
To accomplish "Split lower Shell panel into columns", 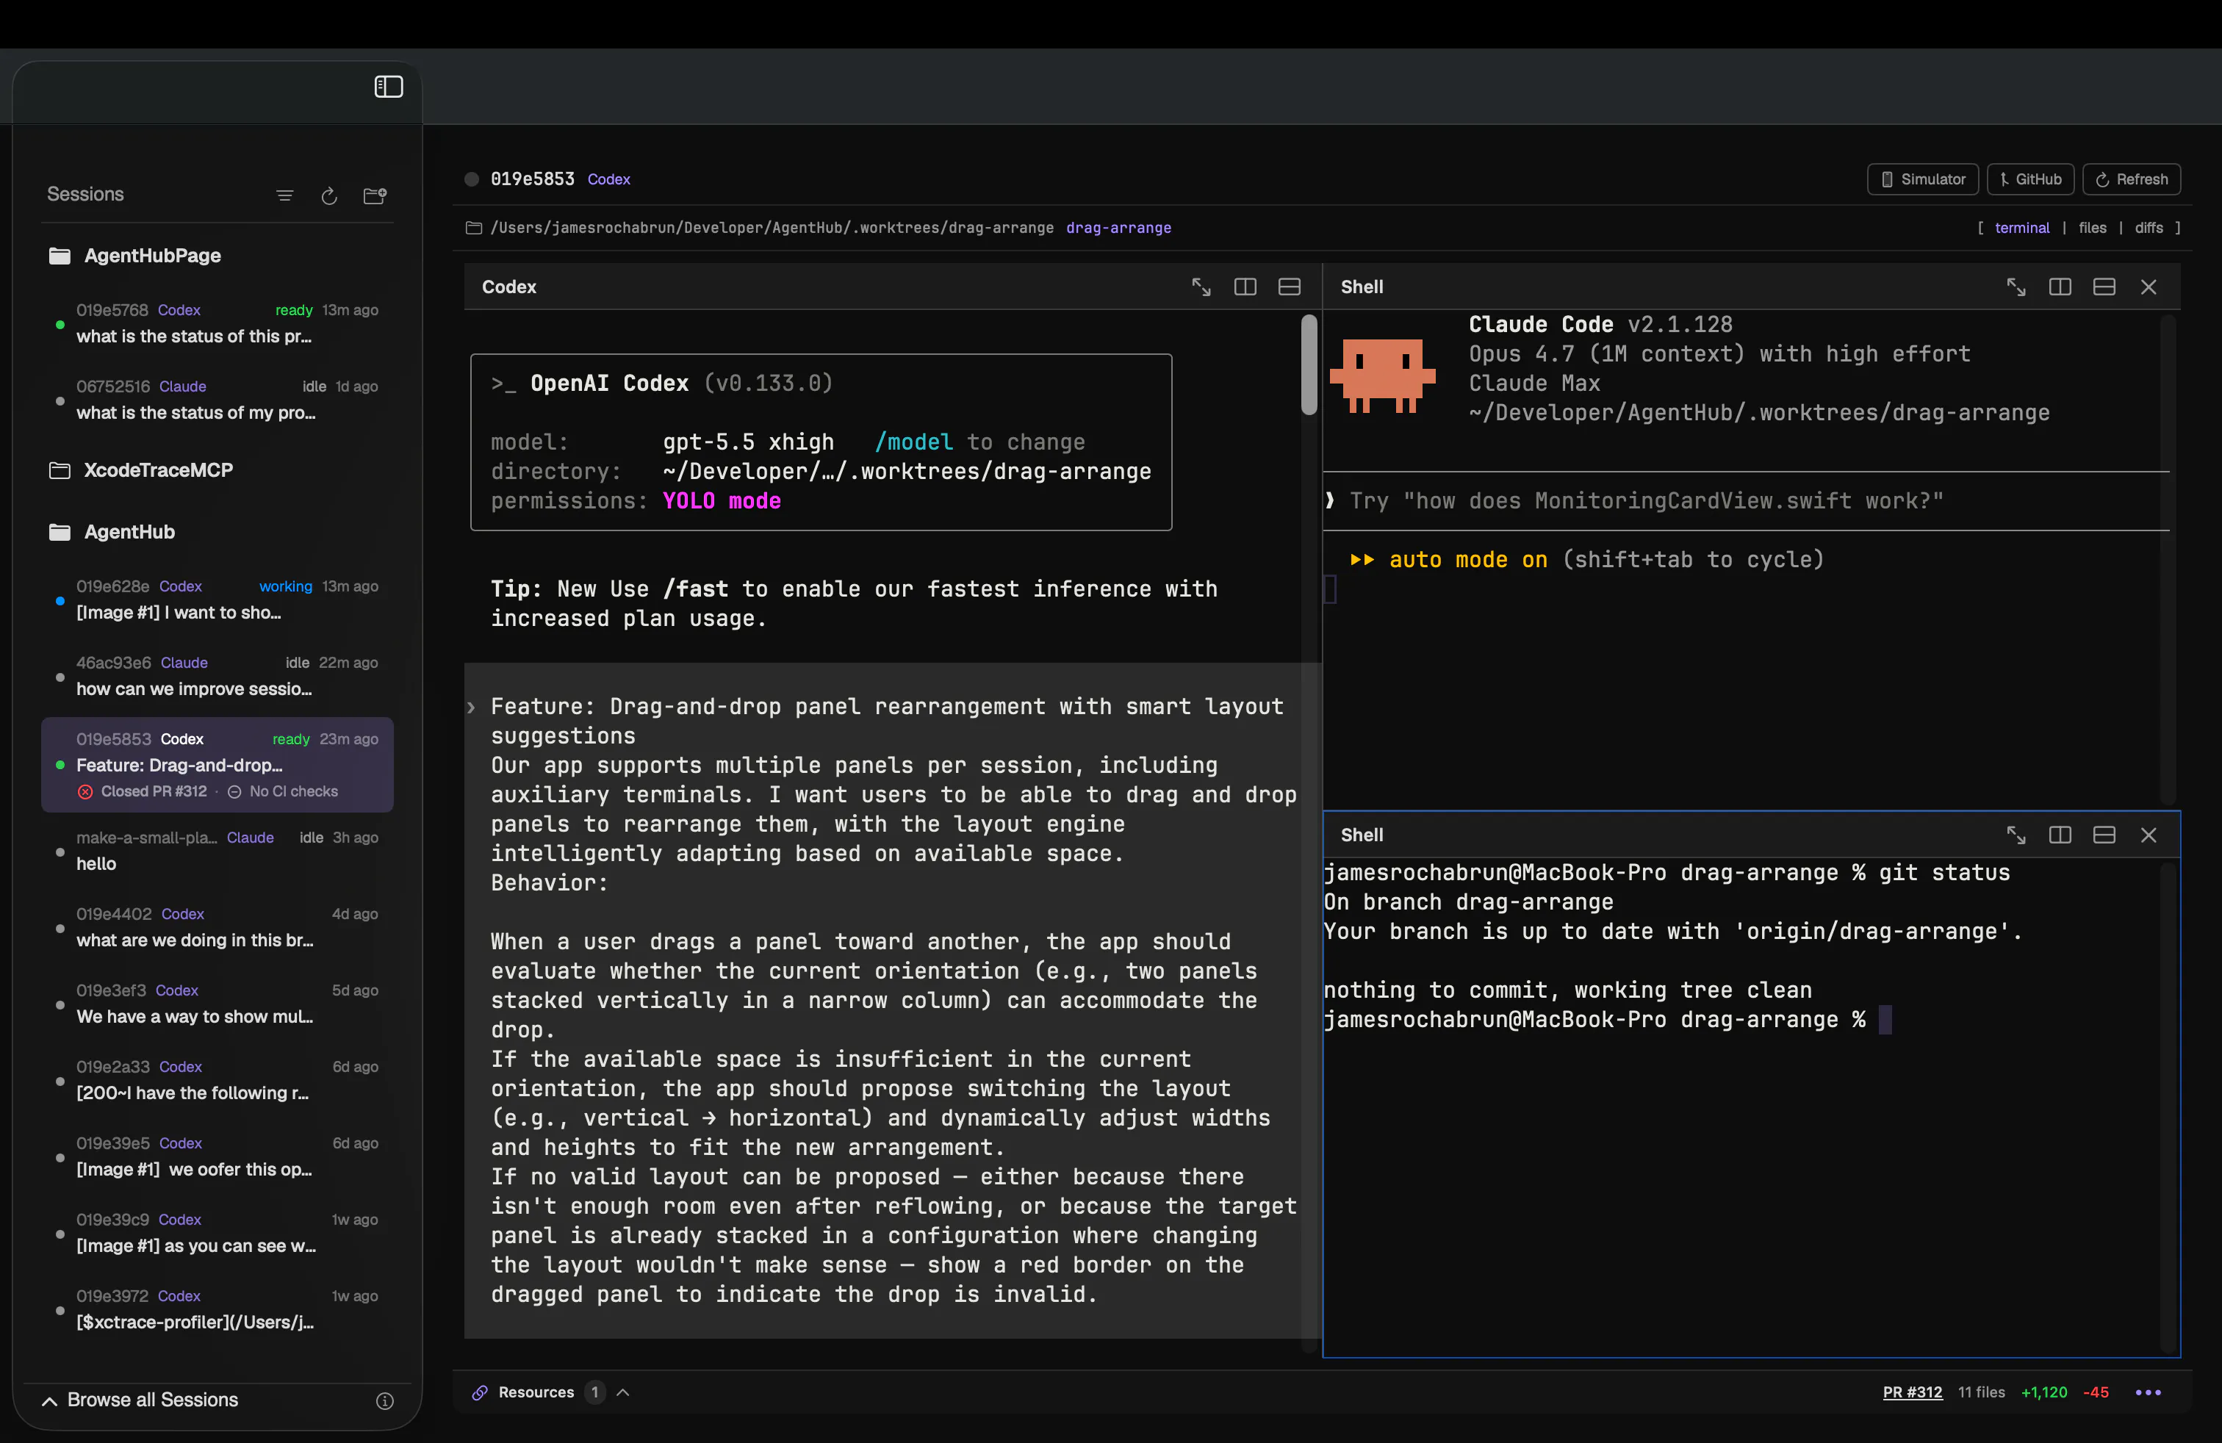I will (x=2060, y=835).
